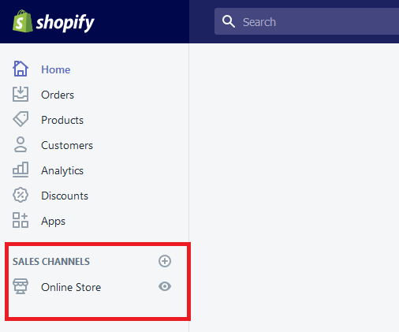Click the Home house icon

click(x=21, y=69)
